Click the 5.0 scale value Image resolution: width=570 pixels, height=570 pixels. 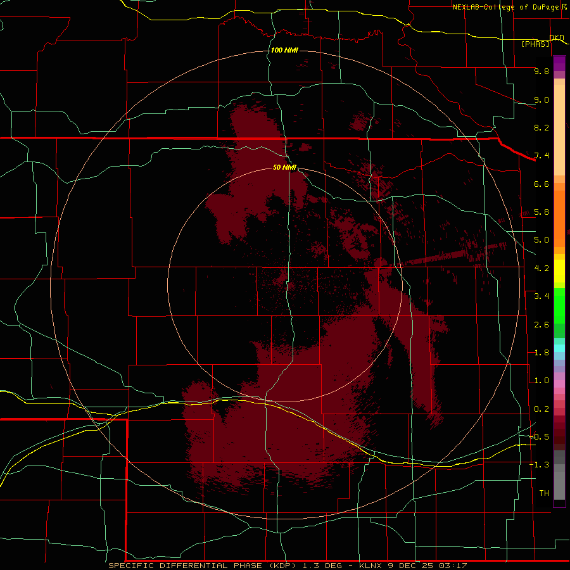(x=541, y=240)
